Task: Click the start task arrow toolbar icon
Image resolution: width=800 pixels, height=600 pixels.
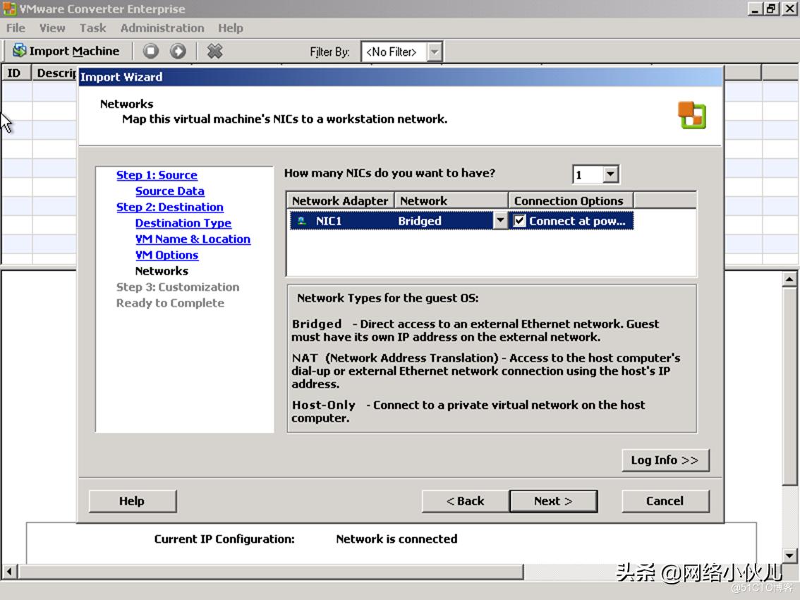Action: point(178,51)
